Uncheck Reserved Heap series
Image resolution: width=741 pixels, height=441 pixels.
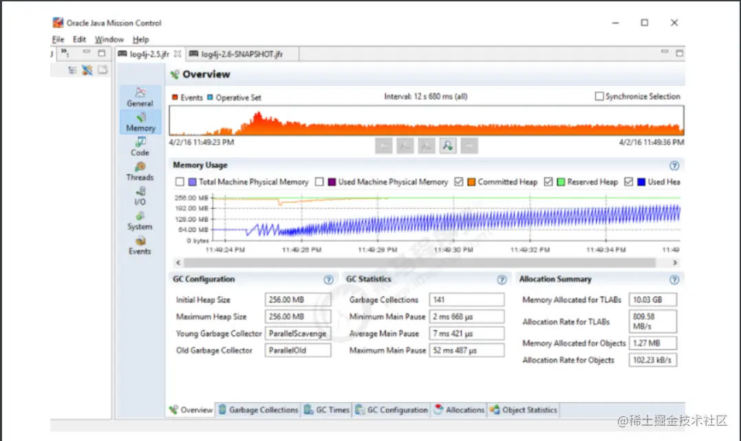[x=548, y=182]
